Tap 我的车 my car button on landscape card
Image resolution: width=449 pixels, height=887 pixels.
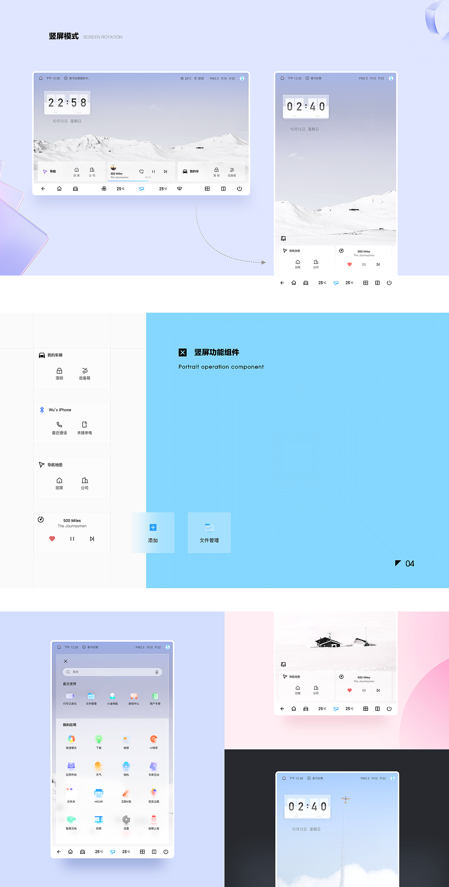[191, 172]
